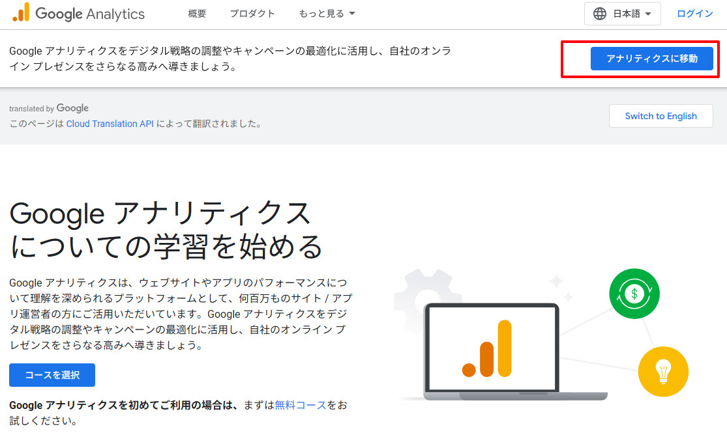Open the Cloud Translation API link
727x435 pixels.
[110, 124]
